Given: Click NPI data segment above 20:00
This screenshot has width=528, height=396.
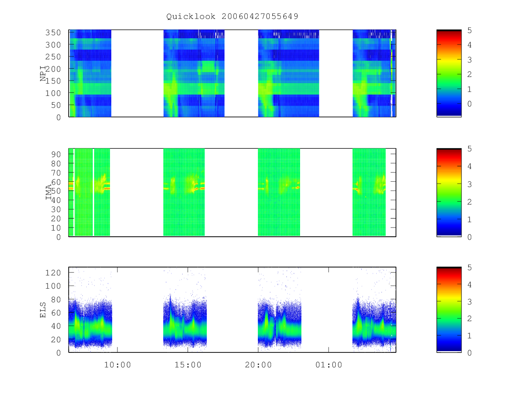Looking at the screenshot, I should tap(289, 73).
